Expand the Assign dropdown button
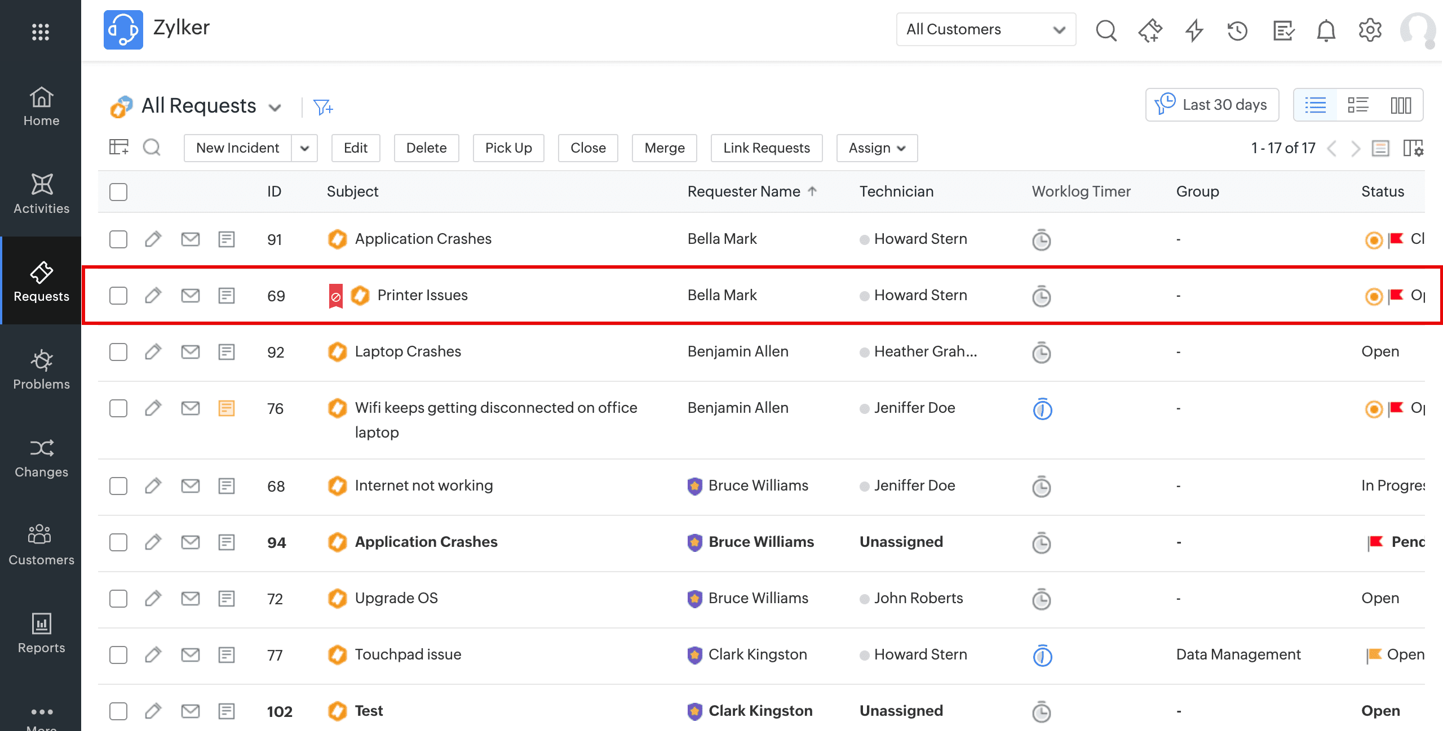The width and height of the screenshot is (1443, 731). click(877, 148)
